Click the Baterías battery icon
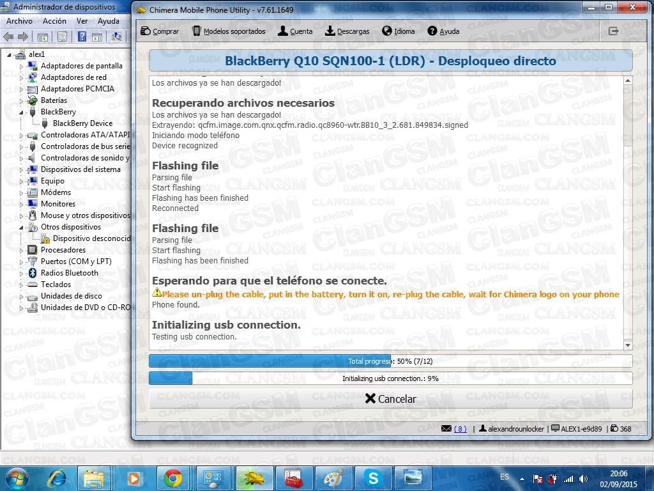Screen dimensions: 654x491 (x=32, y=100)
